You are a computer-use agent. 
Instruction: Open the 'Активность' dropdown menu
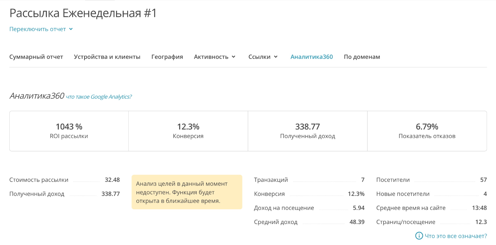click(x=215, y=57)
